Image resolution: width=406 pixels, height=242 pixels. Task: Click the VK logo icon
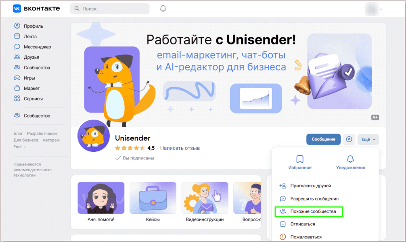click(17, 8)
